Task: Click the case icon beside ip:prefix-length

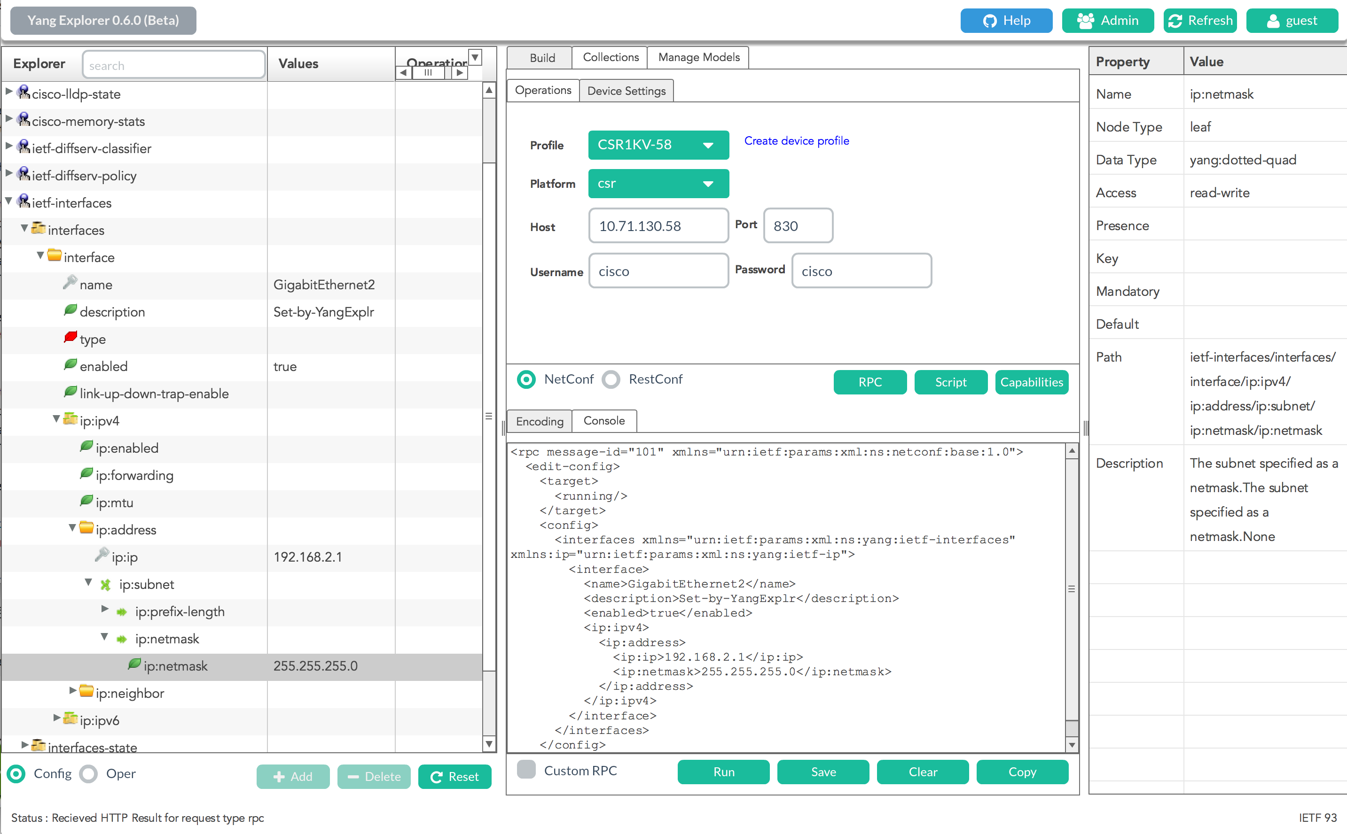Action: [121, 612]
